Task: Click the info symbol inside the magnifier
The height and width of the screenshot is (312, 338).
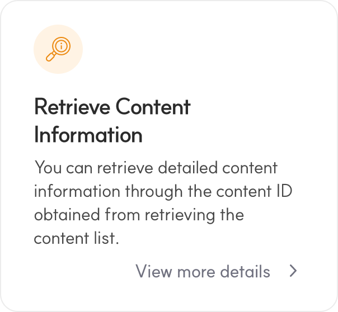Action: [60, 47]
